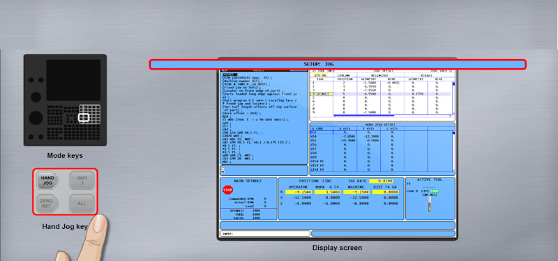Click the yellow JOG RATE value

click(x=381, y=181)
